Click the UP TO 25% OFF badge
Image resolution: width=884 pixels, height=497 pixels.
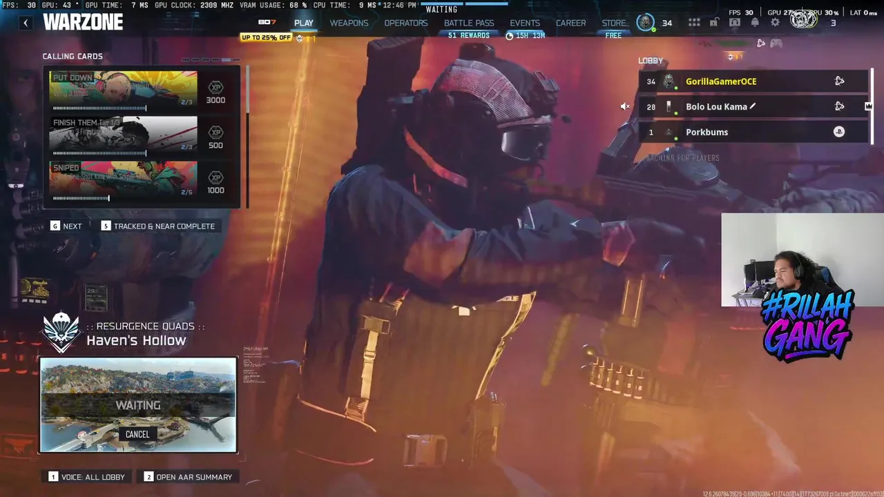[266, 37]
